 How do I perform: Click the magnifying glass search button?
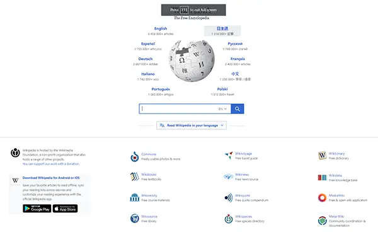click(238, 109)
